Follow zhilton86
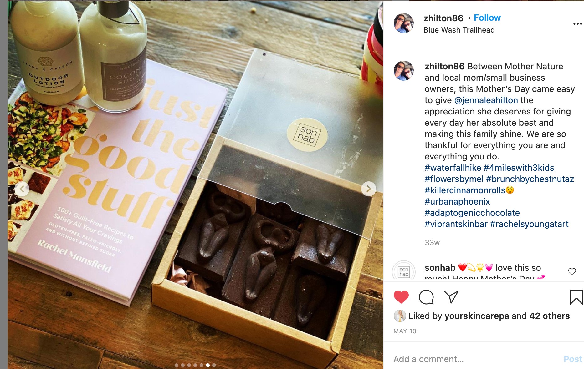Screen dimensions: 584x369 coord(487,18)
